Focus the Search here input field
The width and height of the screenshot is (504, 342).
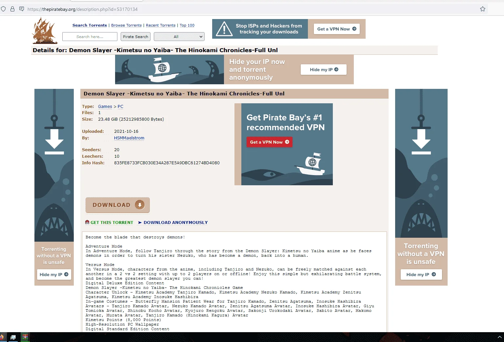tap(90, 37)
